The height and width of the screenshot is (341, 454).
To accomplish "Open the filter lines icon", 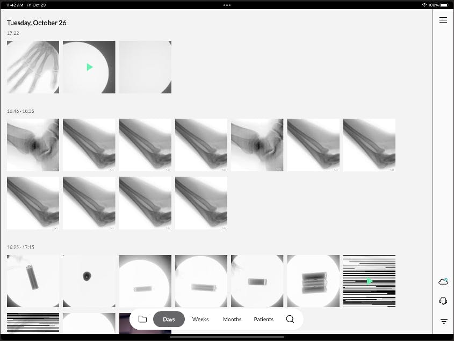I will (x=444, y=321).
